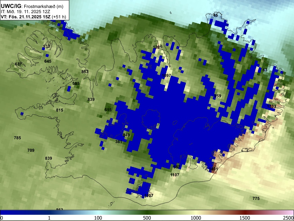
Task: Click the map value 759
Action: (218, 96)
